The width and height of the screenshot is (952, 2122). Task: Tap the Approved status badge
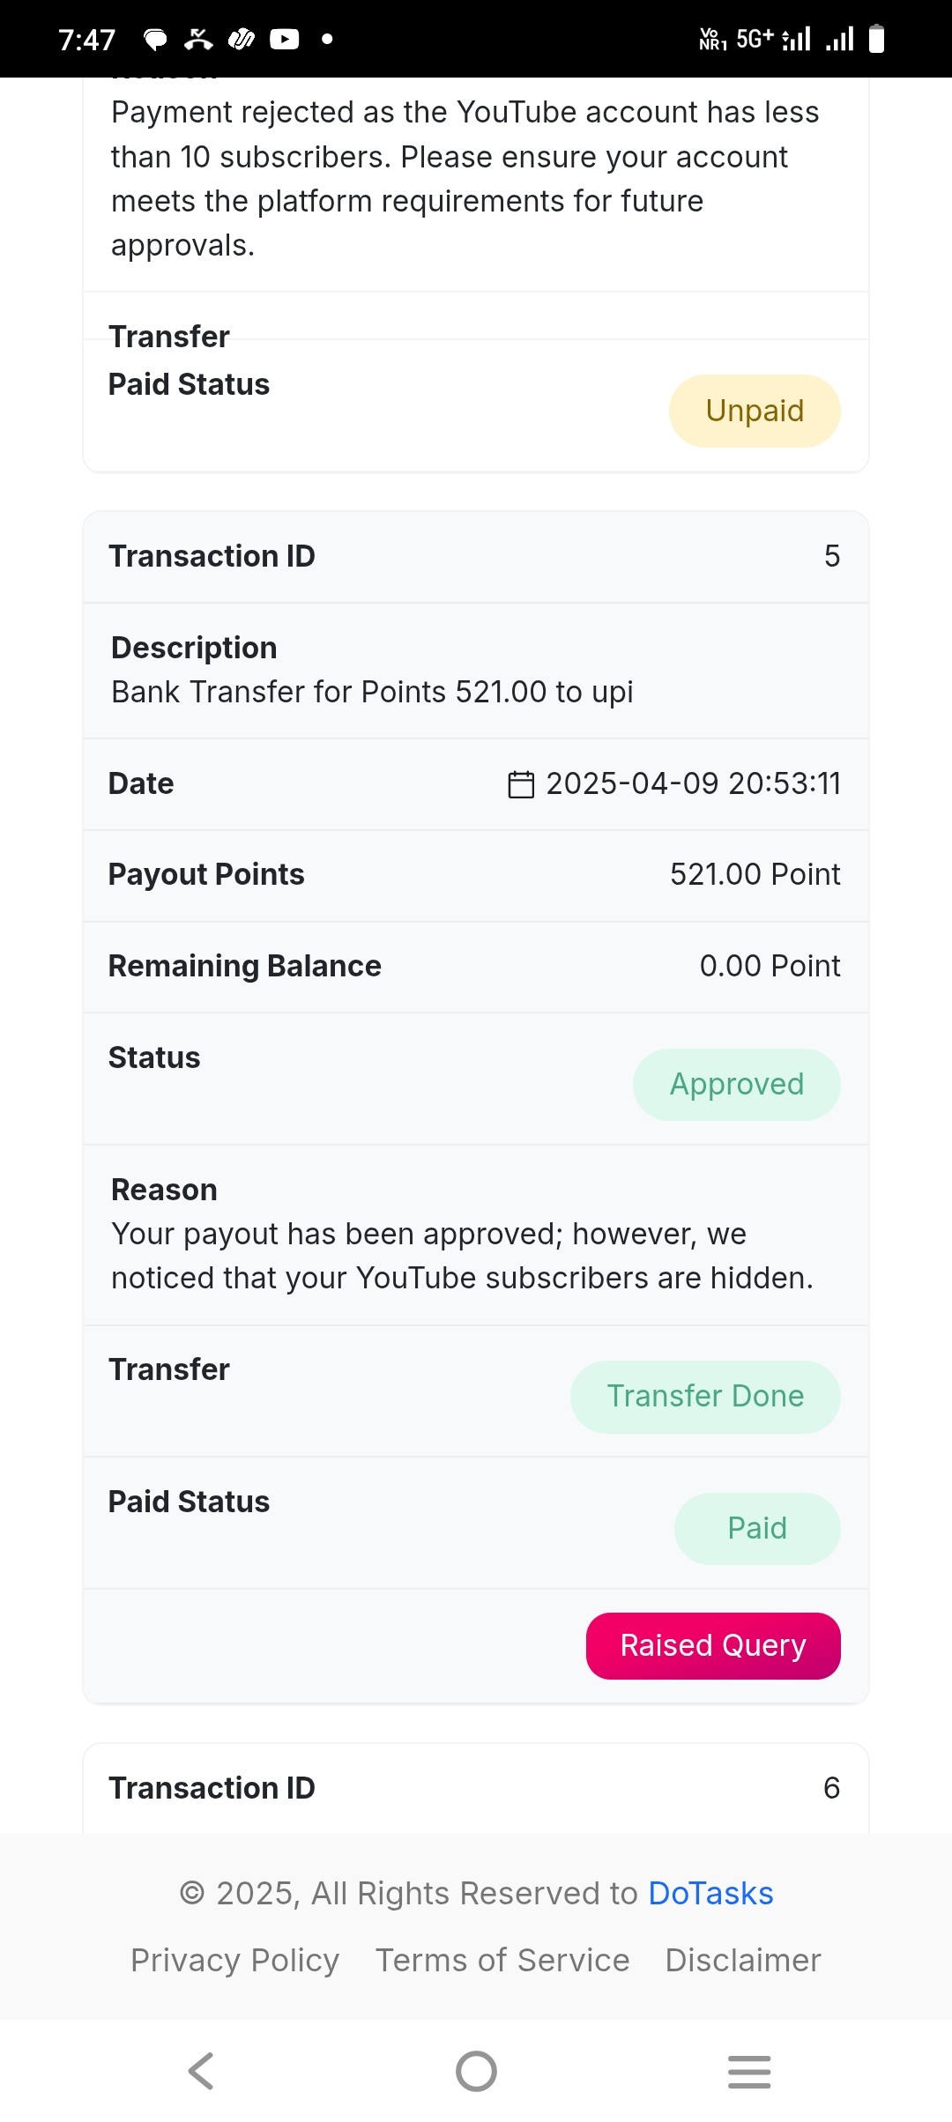(737, 1084)
